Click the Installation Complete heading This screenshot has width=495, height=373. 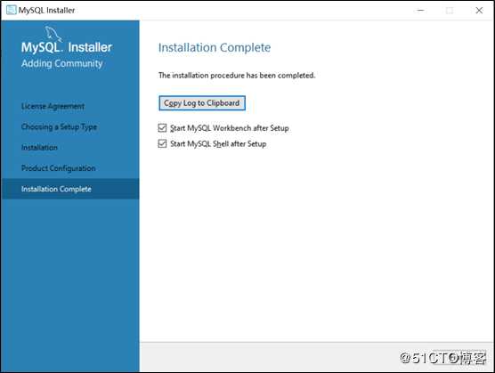tap(215, 48)
